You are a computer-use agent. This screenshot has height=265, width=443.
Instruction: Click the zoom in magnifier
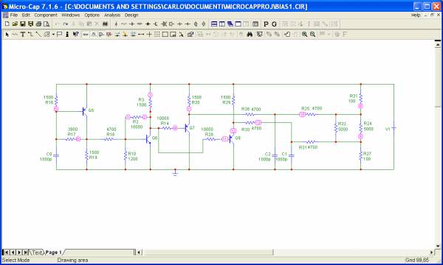(x=304, y=35)
